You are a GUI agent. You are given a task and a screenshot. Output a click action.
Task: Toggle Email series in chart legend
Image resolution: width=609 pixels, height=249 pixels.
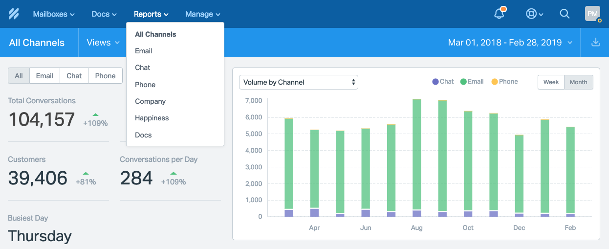click(472, 82)
